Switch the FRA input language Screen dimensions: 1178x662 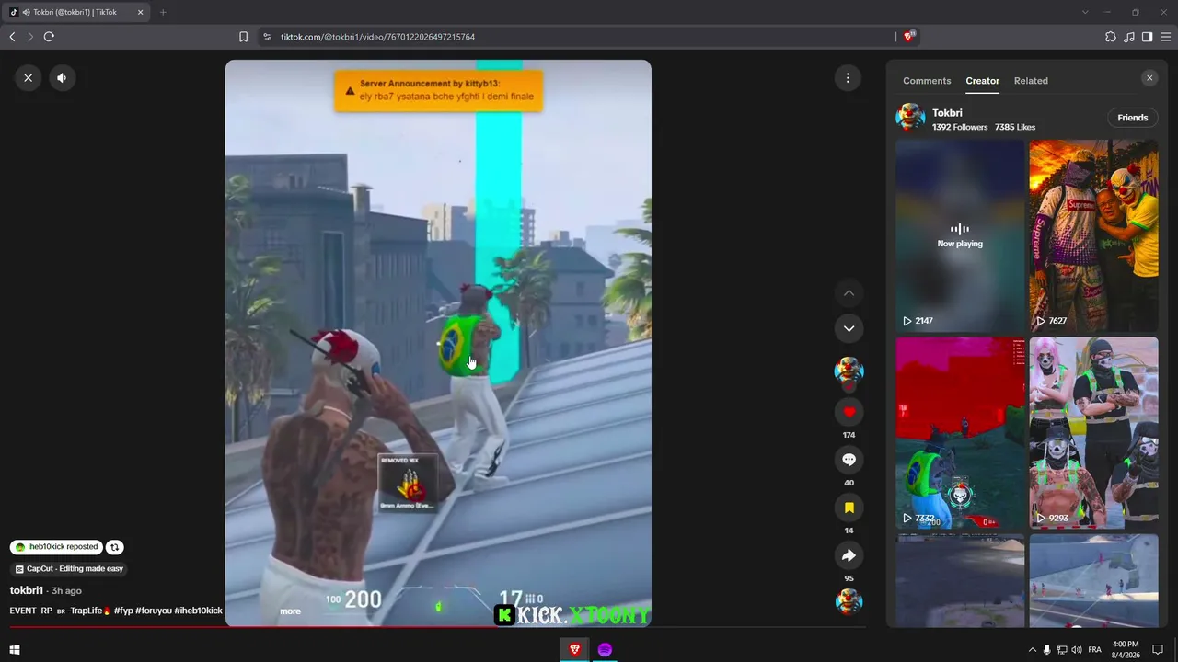pyautogui.click(x=1095, y=650)
